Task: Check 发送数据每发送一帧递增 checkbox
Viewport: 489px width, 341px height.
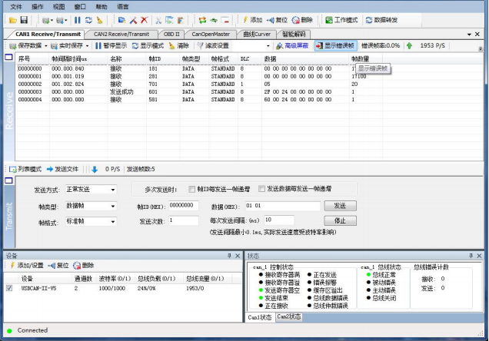Action: tap(261, 189)
